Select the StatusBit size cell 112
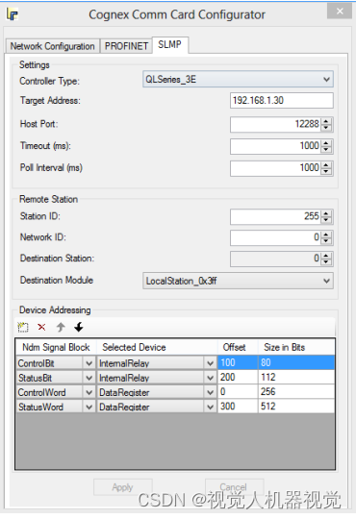 296,378
